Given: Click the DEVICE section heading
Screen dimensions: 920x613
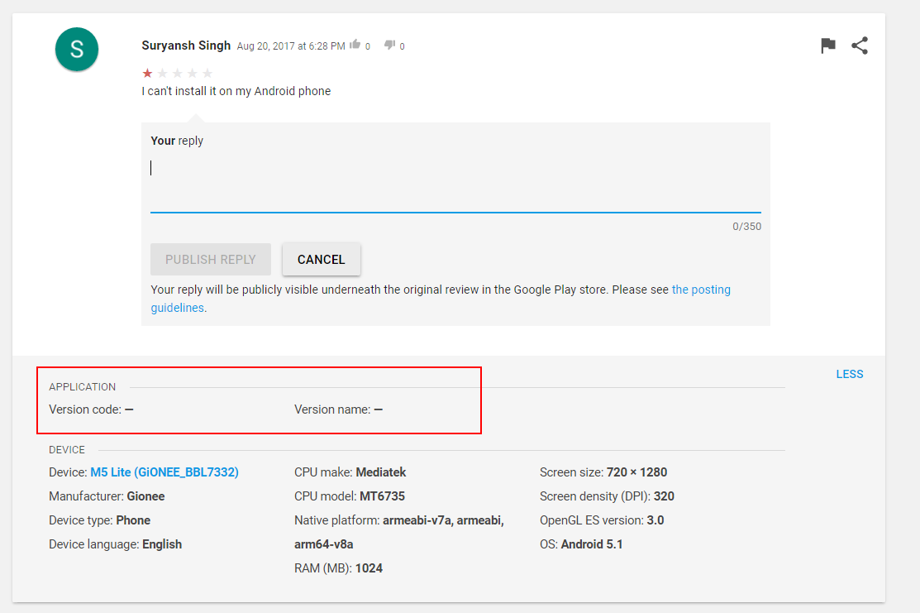Looking at the screenshot, I should coord(67,450).
